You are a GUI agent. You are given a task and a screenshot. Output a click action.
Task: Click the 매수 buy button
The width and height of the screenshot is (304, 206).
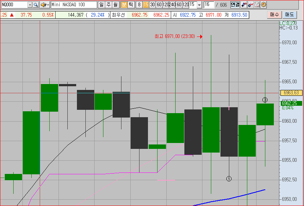(274, 15)
